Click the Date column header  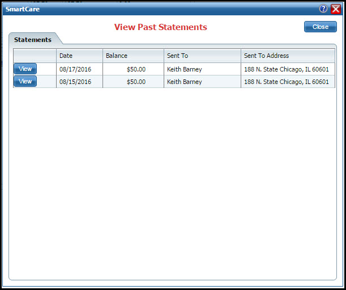coord(66,56)
